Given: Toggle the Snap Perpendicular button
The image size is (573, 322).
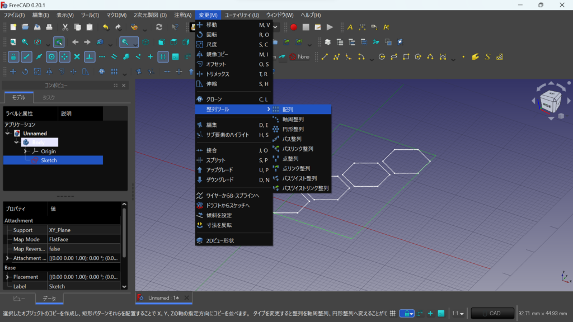Looking at the screenshot, I should point(90,56).
